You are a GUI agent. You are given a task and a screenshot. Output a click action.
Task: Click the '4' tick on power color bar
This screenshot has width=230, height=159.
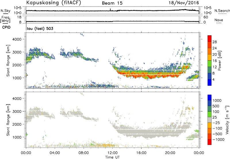pyautogui.click(x=213, y=80)
